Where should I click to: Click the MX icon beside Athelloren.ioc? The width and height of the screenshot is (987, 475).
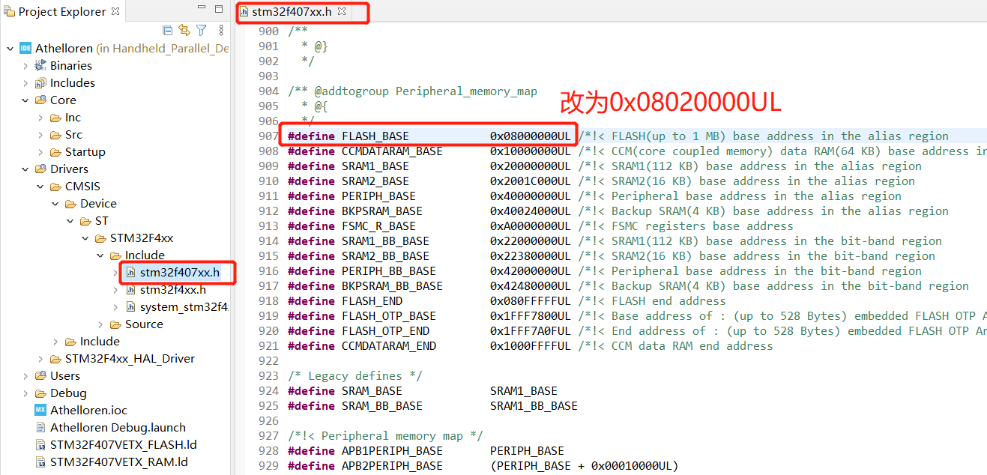pyautogui.click(x=40, y=410)
